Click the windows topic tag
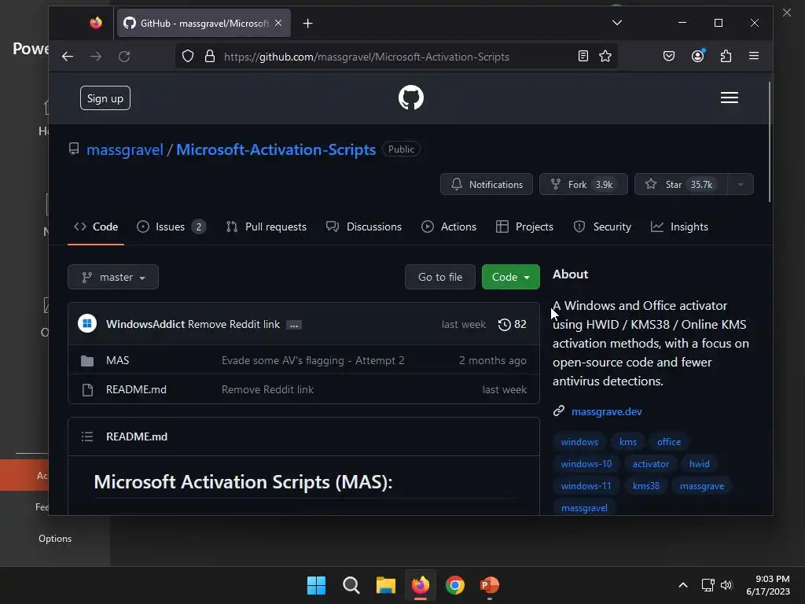 [x=579, y=442]
